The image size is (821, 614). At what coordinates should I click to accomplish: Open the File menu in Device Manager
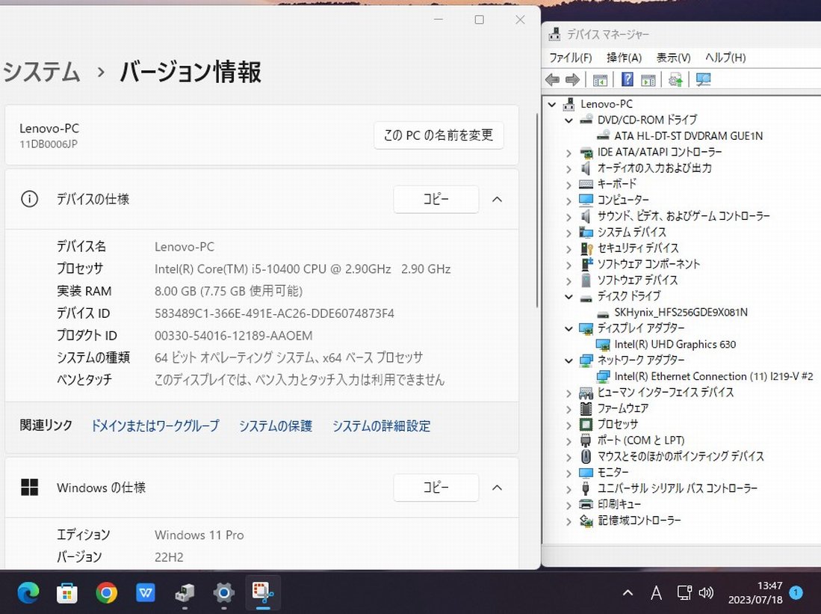click(x=570, y=57)
